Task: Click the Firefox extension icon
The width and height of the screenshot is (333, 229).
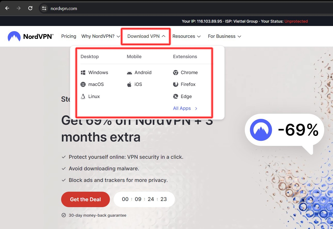Action: pos(175,84)
